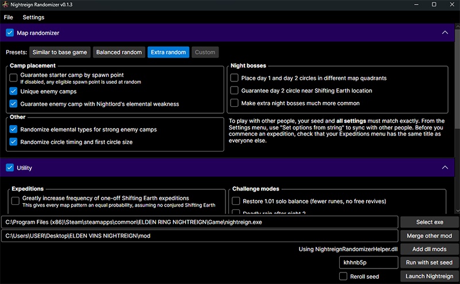The height and width of the screenshot is (284, 460).
Task: Enable Make extra night bosses much more common
Action: pyautogui.click(x=234, y=103)
